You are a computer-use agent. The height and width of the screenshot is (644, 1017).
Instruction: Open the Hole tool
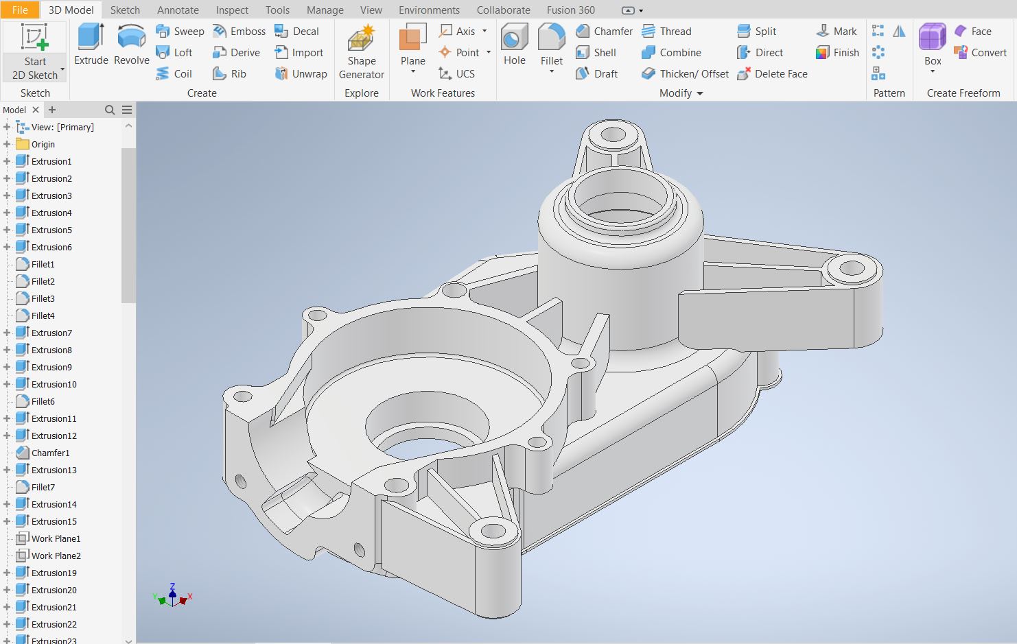click(515, 45)
